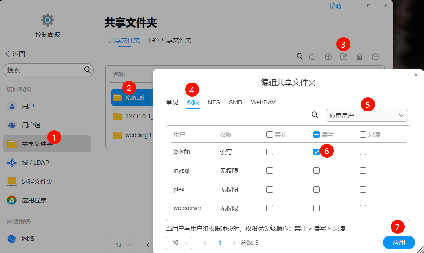Viewport: 424px width, 253px height.
Task: Open the dialog page size dropdown
Action: click(x=179, y=243)
